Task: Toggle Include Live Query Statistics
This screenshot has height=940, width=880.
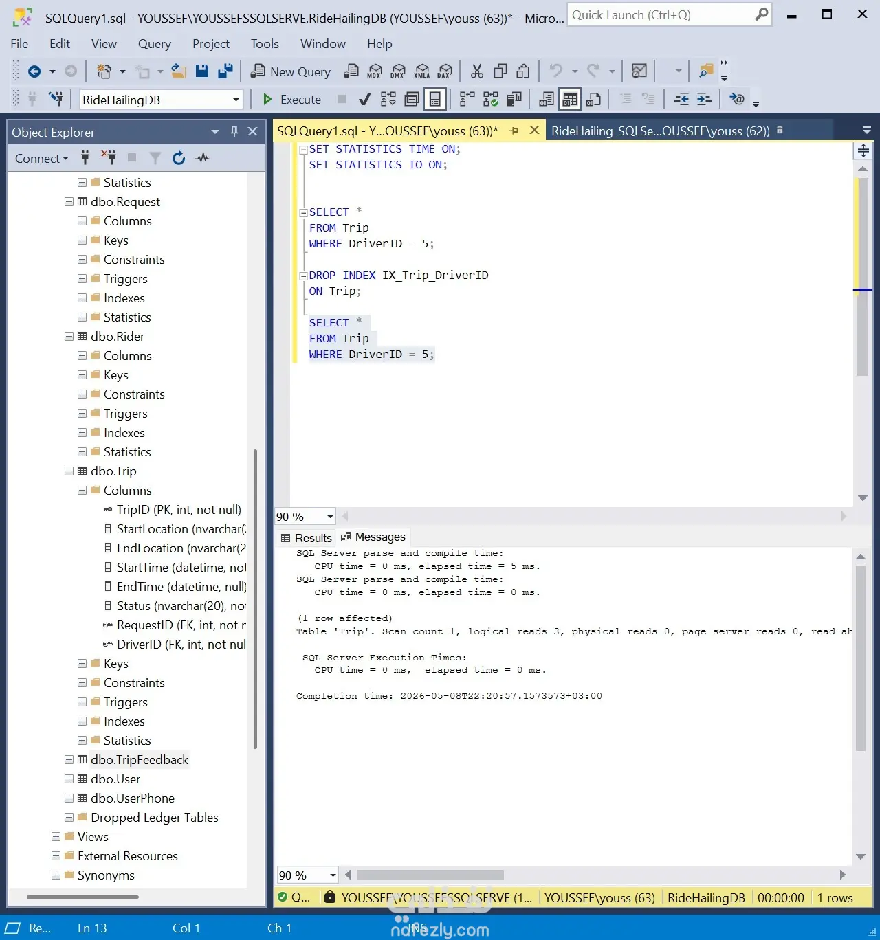Action: 491,100
